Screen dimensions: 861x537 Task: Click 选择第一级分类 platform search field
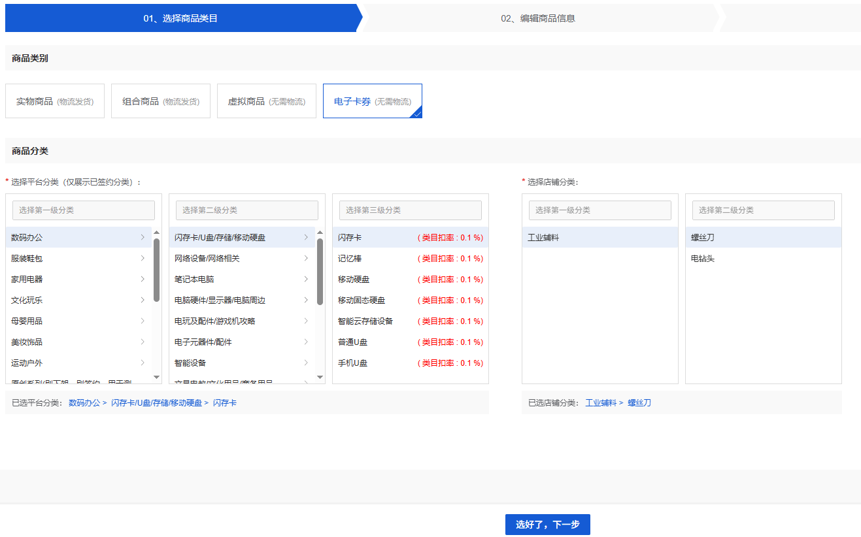point(84,210)
